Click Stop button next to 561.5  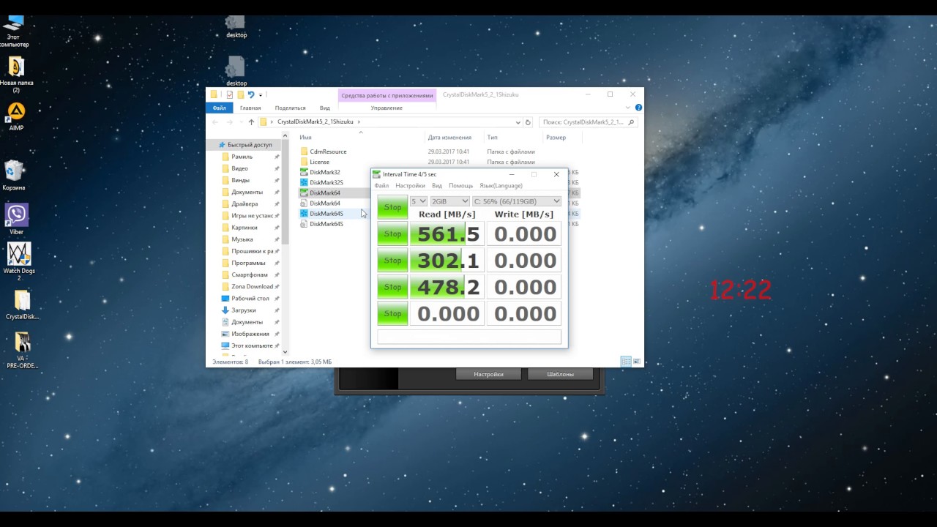(393, 234)
